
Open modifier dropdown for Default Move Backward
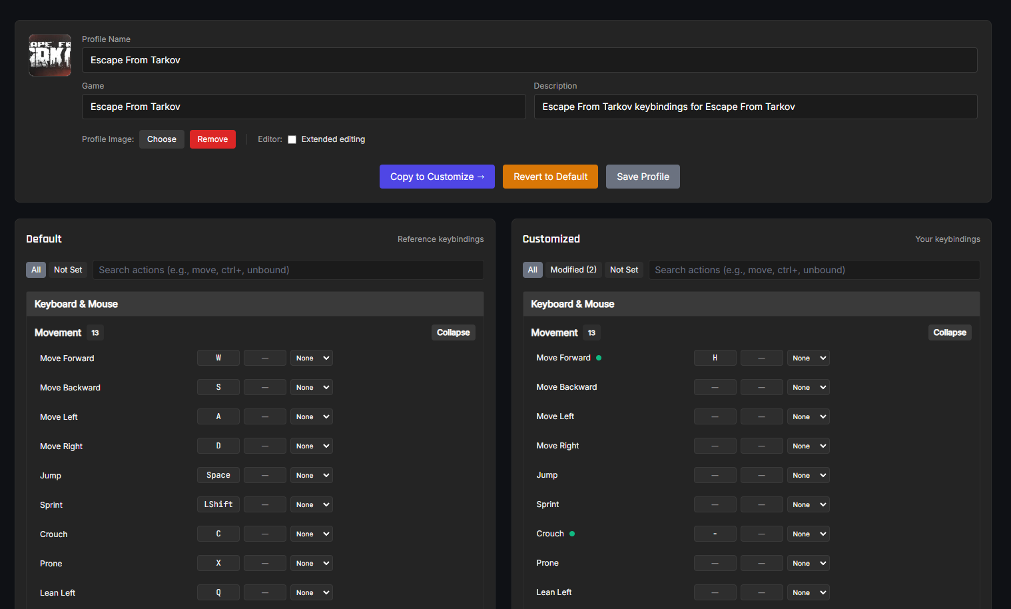click(312, 387)
